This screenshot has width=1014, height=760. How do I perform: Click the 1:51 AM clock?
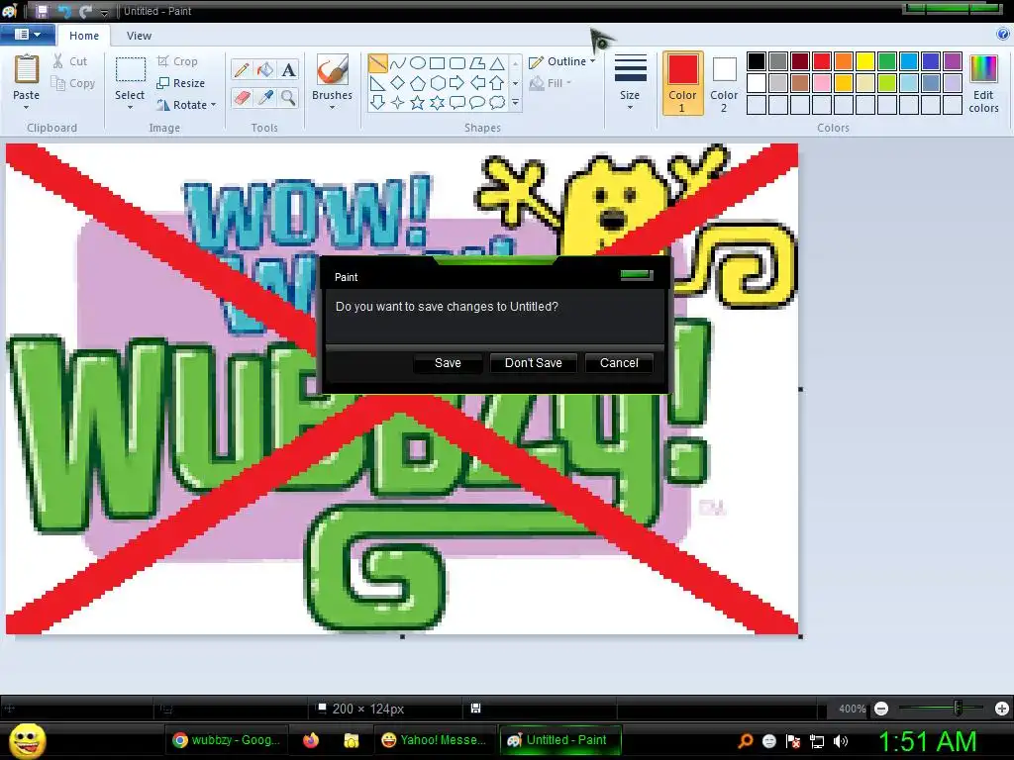point(927,741)
